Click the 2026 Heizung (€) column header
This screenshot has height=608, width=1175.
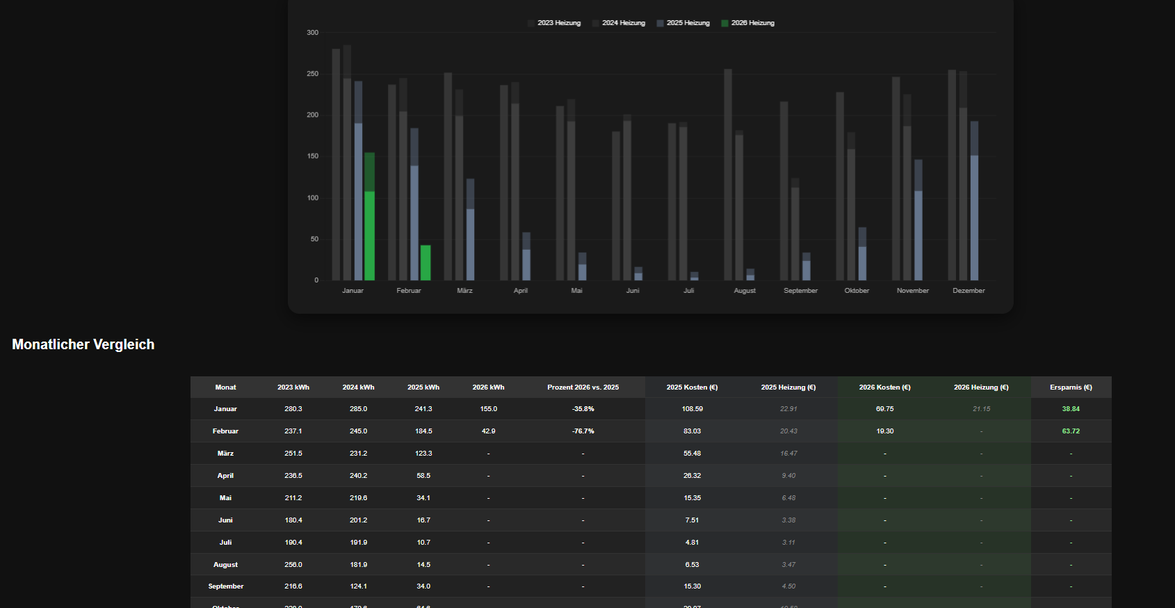pyautogui.click(x=981, y=387)
